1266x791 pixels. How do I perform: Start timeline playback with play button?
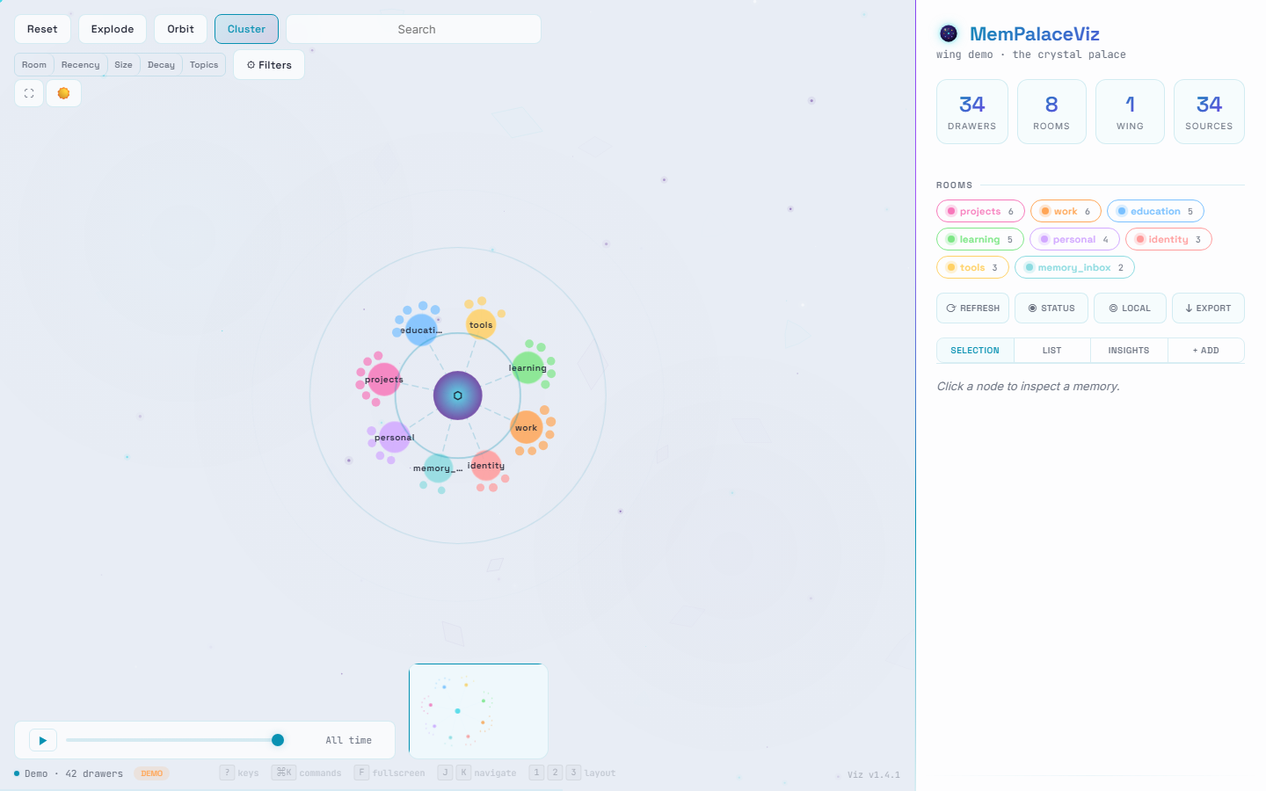(x=43, y=740)
